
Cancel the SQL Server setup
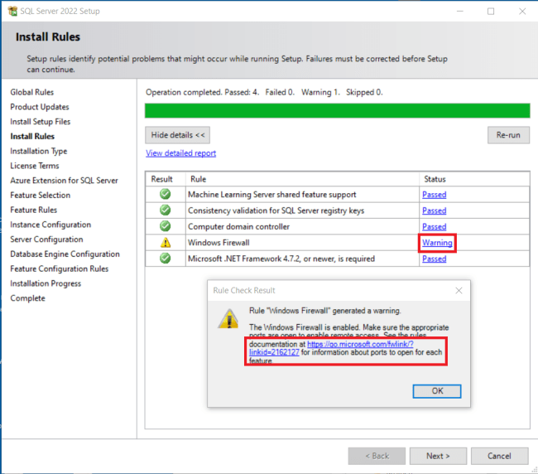coord(499,456)
